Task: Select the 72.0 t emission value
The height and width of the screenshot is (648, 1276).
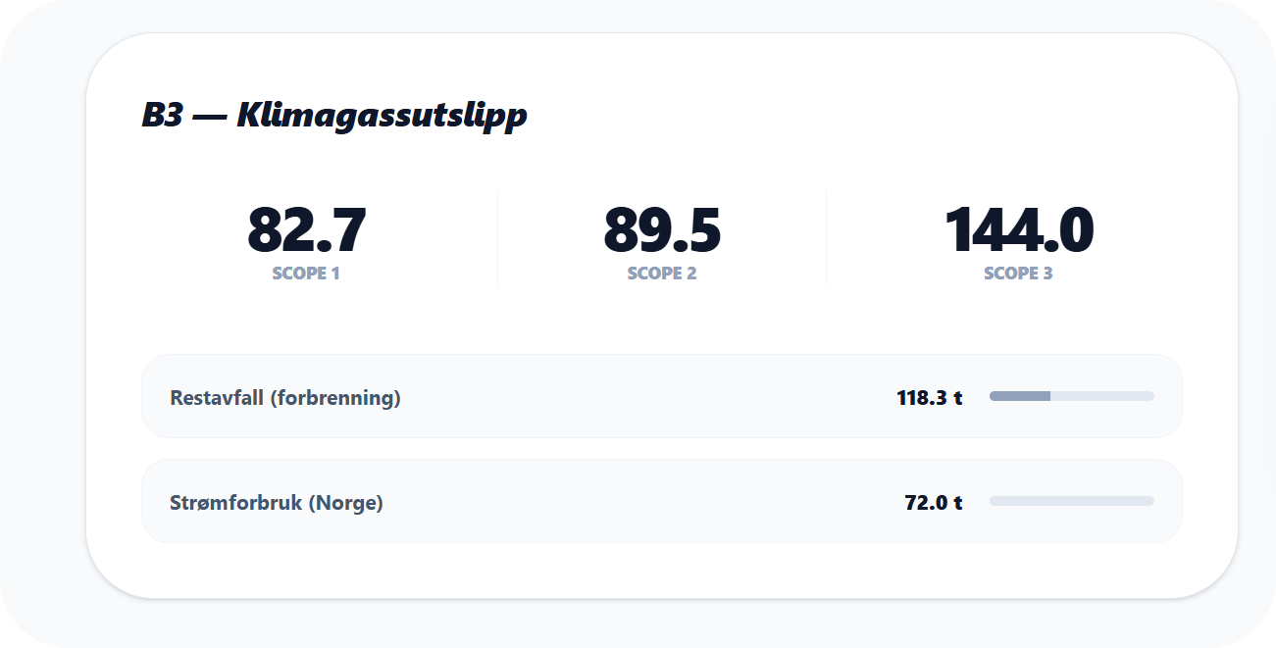Action: pos(932,501)
